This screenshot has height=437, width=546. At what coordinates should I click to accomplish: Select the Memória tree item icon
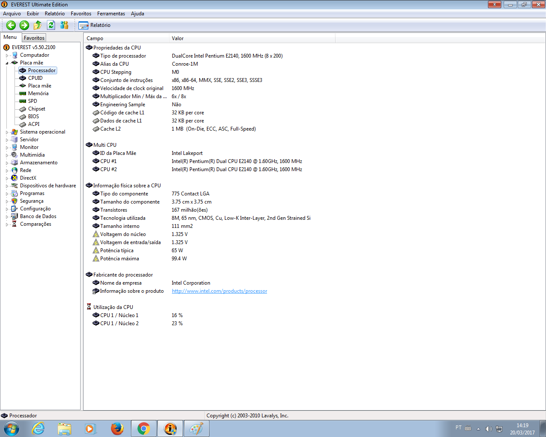(x=23, y=93)
